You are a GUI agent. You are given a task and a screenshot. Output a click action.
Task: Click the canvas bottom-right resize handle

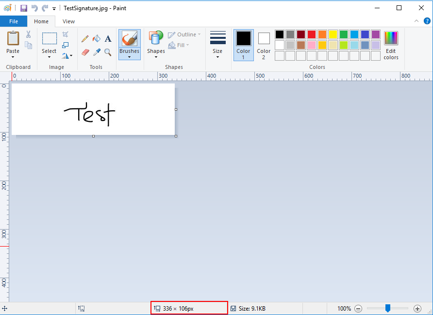[176, 136]
